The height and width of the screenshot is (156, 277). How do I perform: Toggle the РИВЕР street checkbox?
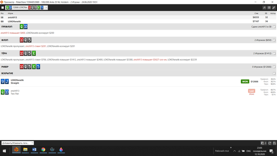tap(274, 67)
